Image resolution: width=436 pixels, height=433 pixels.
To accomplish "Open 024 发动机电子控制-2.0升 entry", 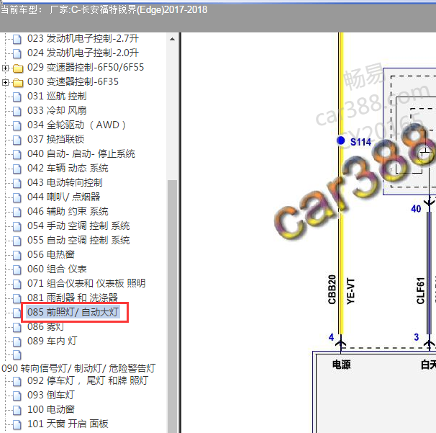I will tap(83, 53).
